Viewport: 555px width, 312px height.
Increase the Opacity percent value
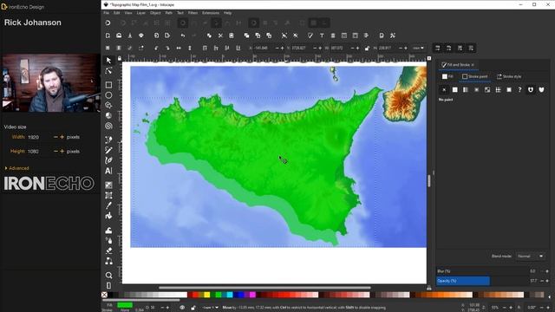[547, 281]
